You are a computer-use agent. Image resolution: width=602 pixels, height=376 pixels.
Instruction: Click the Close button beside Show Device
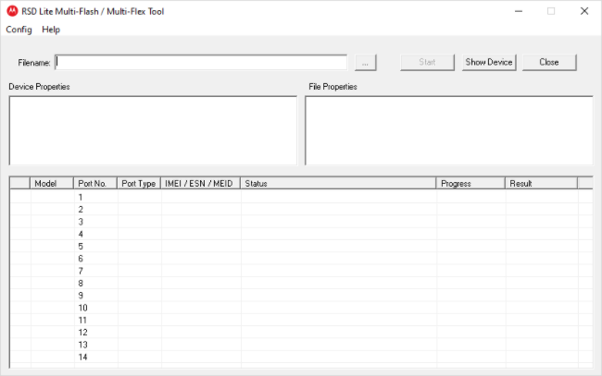tap(549, 63)
